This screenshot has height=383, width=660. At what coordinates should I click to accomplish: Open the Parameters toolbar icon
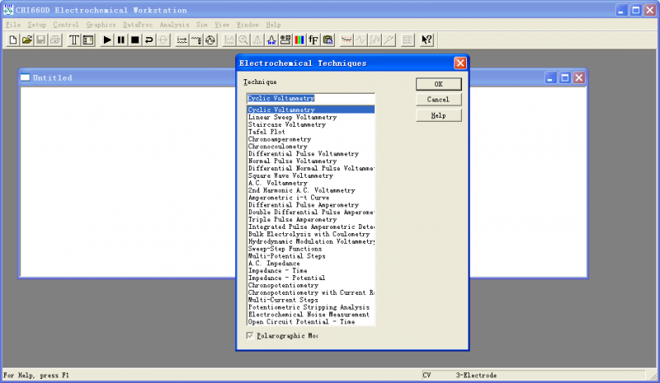tap(88, 40)
